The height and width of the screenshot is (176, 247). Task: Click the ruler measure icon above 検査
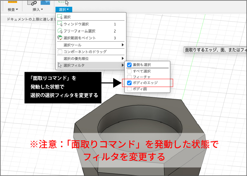click(x=12, y=3)
